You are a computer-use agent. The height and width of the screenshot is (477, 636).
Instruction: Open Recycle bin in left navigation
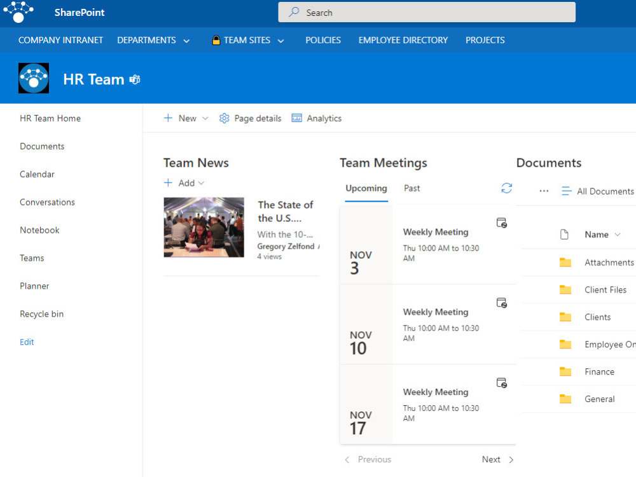(x=42, y=314)
